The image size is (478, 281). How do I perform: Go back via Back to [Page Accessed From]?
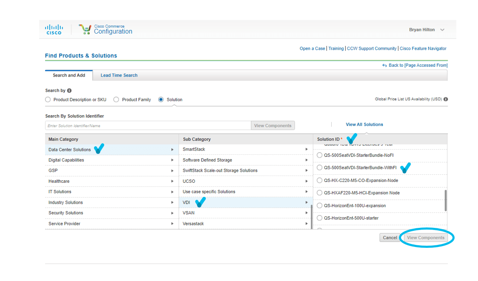coord(415,65)
